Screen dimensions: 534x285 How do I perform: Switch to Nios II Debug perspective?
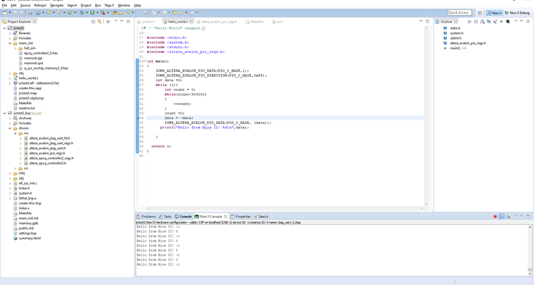pyautogui.click(x=517, y=12)
